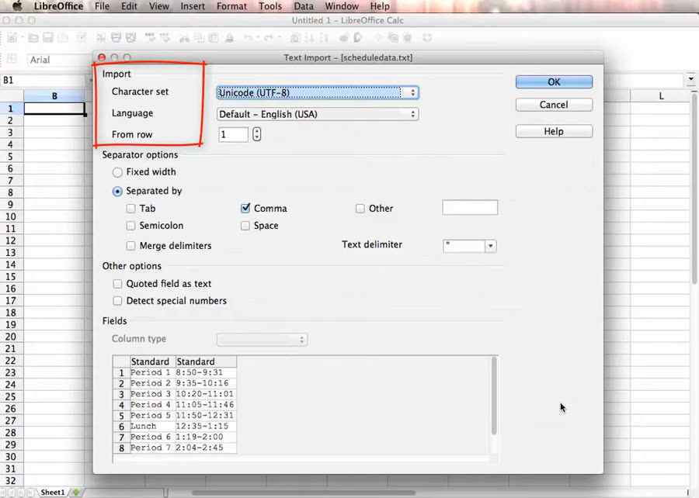Enable the Semicolon separator checkbox
Viewport: 699px width, 498px height.
click(x=130, y=226)
